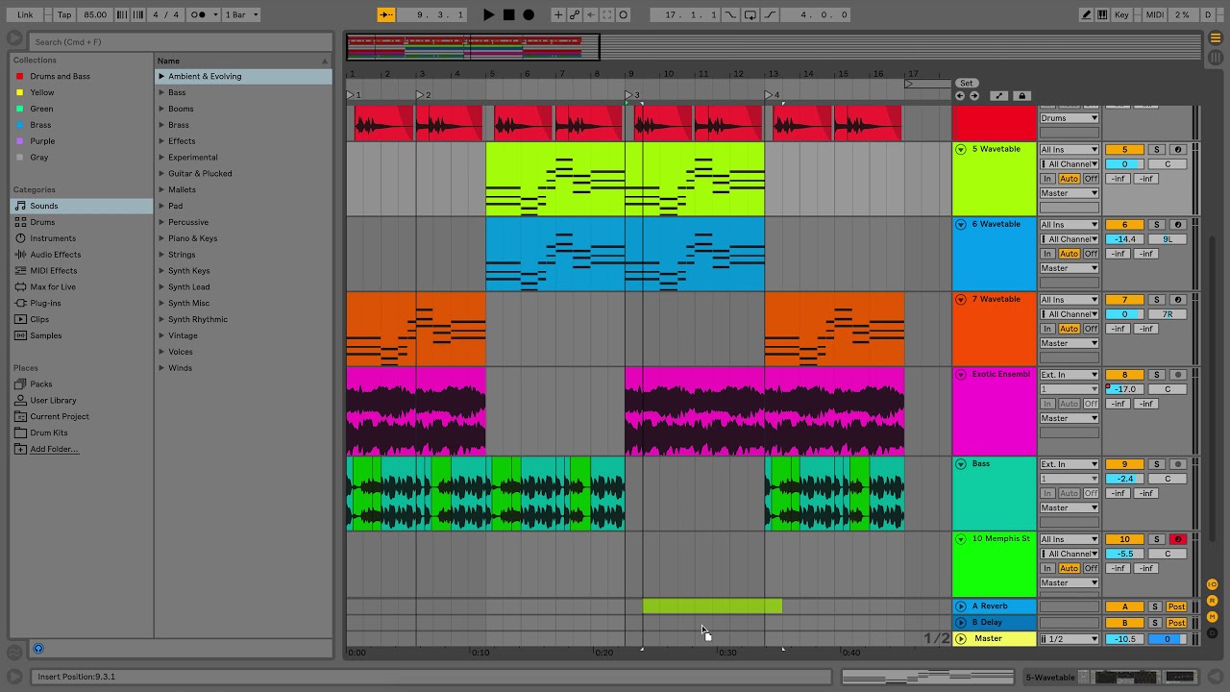Click the Previous Locator arrow
The image size is (1230, 692).
point(959,96)
